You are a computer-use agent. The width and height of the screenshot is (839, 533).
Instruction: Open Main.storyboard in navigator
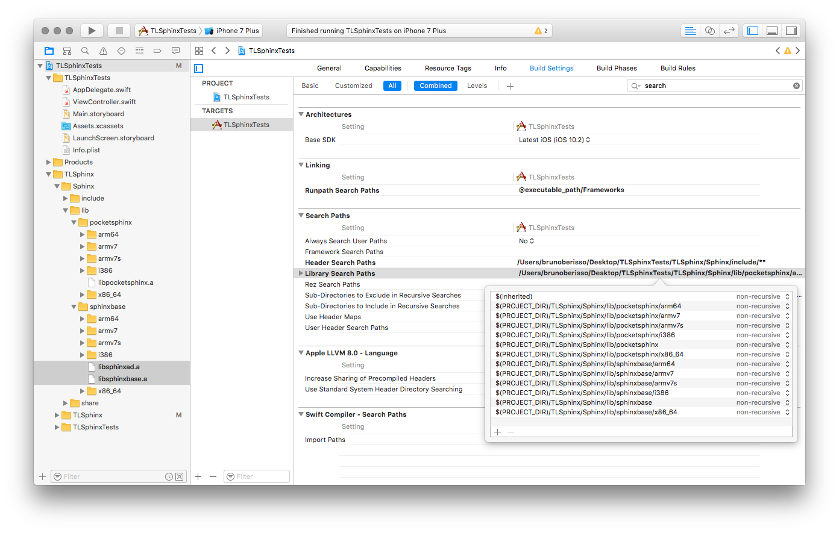(98, 114)
